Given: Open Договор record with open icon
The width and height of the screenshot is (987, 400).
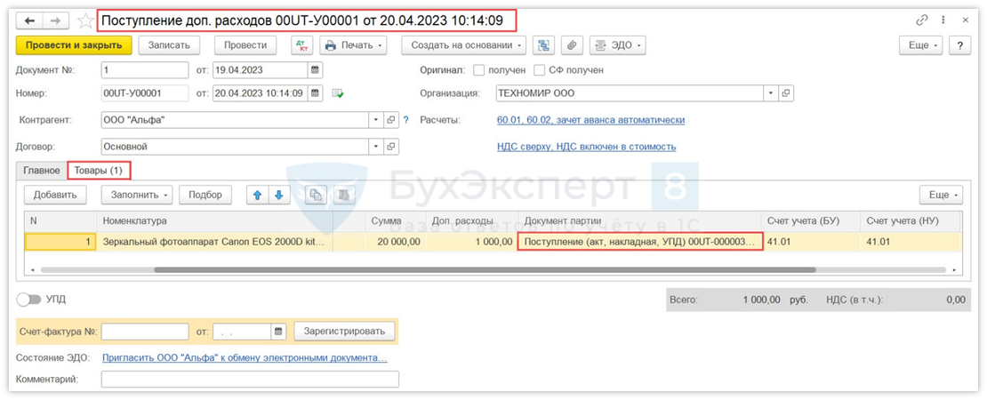Looking at the screenshot, I should click(x=391, y=147).
